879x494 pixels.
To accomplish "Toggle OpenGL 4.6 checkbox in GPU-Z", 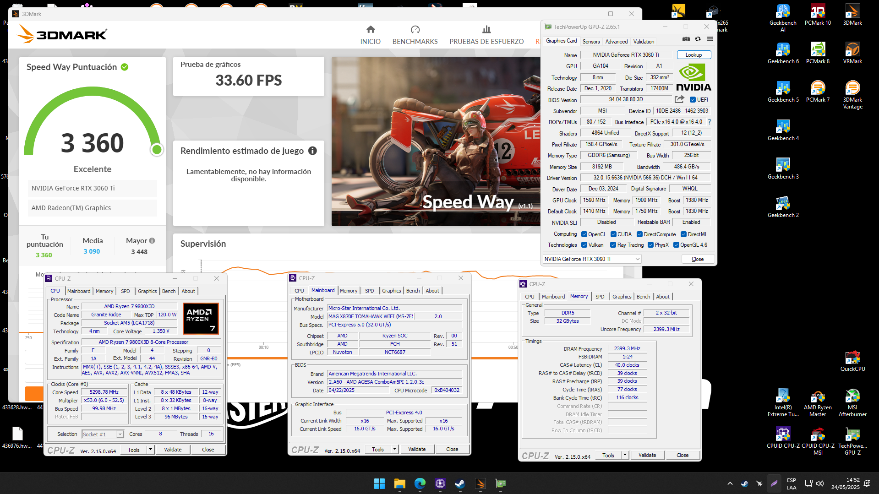I will pos(676,245).
